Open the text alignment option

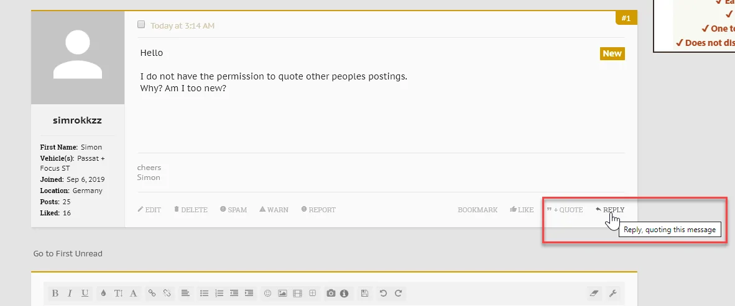186,294
